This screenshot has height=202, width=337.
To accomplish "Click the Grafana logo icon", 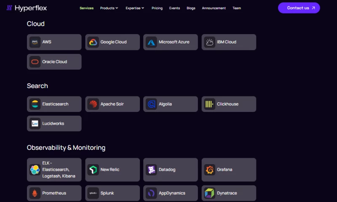I will [209, 170].
